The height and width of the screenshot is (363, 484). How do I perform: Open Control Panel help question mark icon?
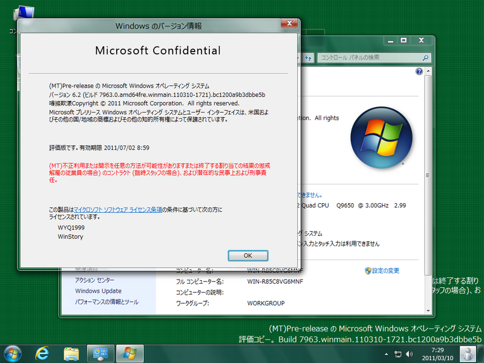coord(419,71)
